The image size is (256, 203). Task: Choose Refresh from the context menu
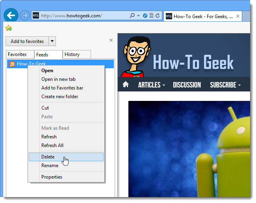[x=66, y=137]
